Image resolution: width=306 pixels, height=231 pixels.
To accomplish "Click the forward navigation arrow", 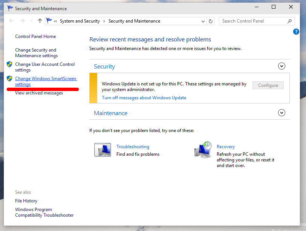I will pos(23,21).
